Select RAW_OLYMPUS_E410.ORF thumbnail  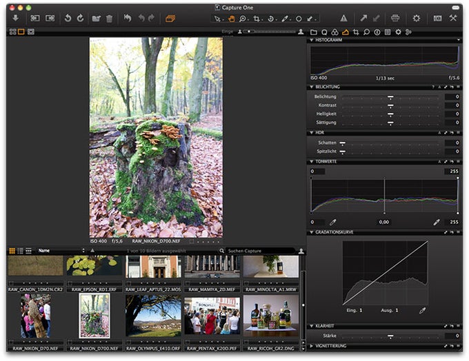point(153,316)
